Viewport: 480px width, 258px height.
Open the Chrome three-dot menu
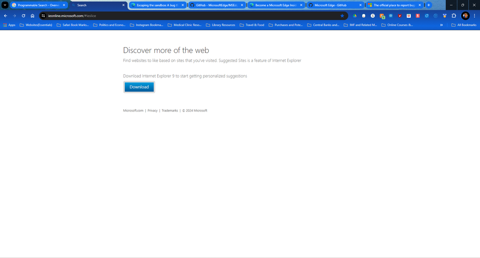[475, 15]
